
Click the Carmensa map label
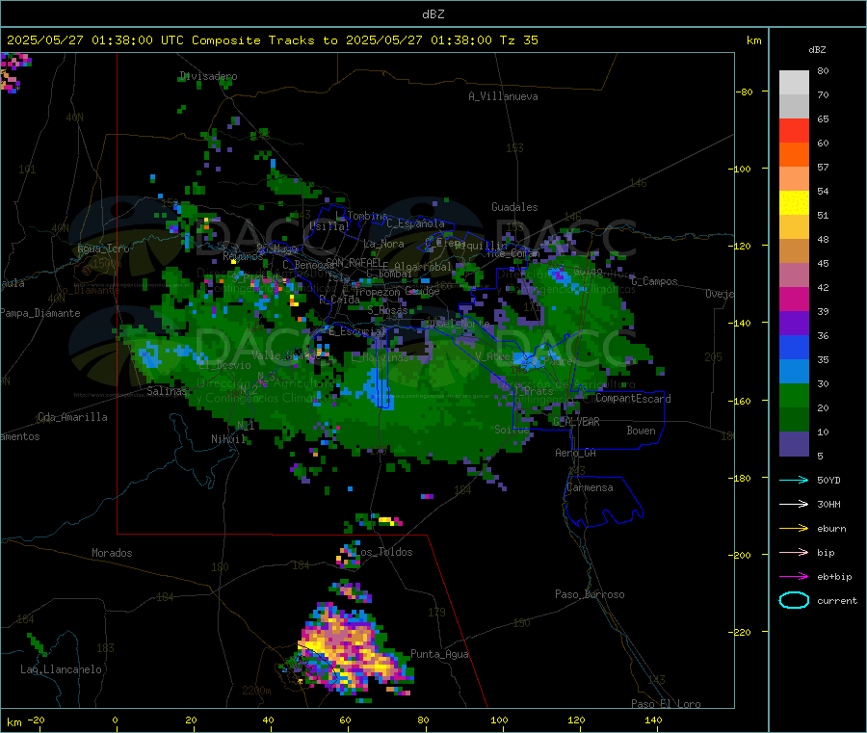pyautogui.click(x=590, y=487)
